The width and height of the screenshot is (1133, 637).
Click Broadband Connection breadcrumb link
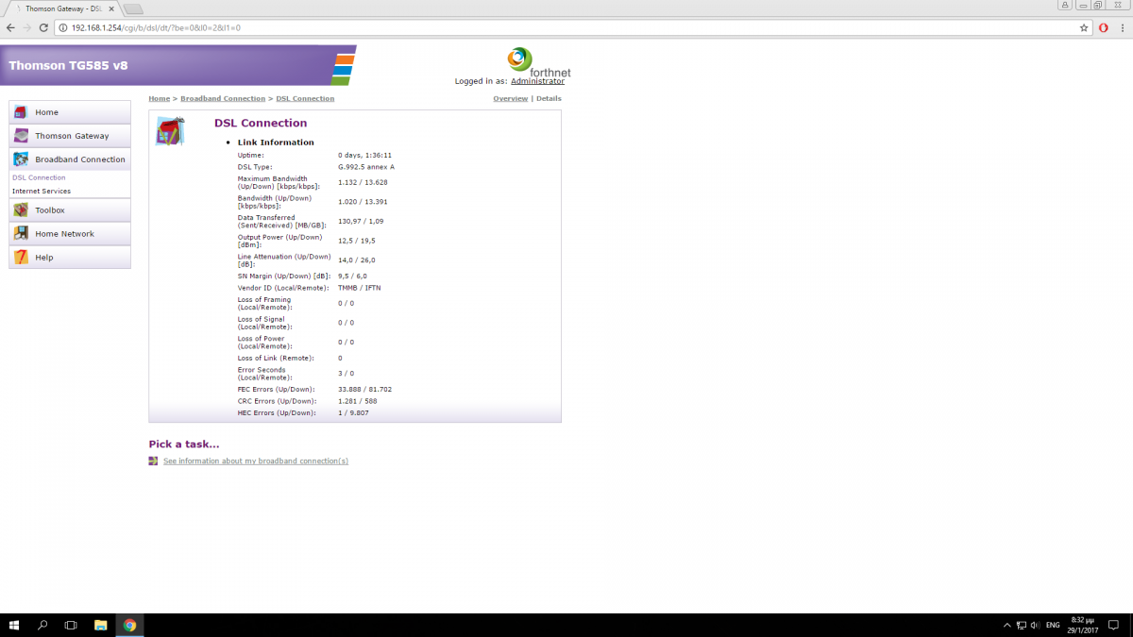[223, 98]
